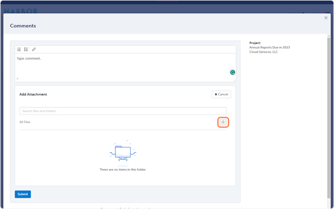Cancel adding attachment
This screenshot has height=209, width=334.
pos(222,94)
